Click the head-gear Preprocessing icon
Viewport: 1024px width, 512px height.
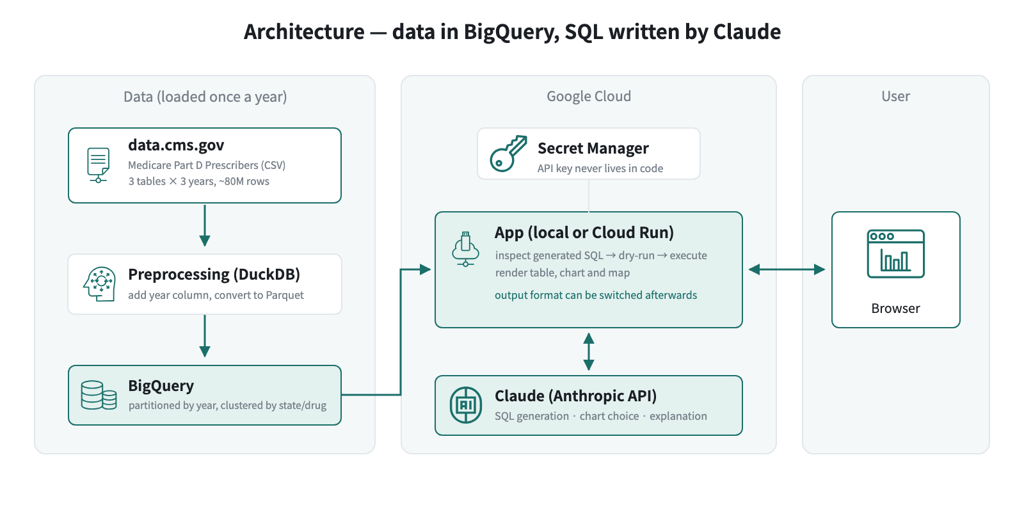[x=99, y=284]
